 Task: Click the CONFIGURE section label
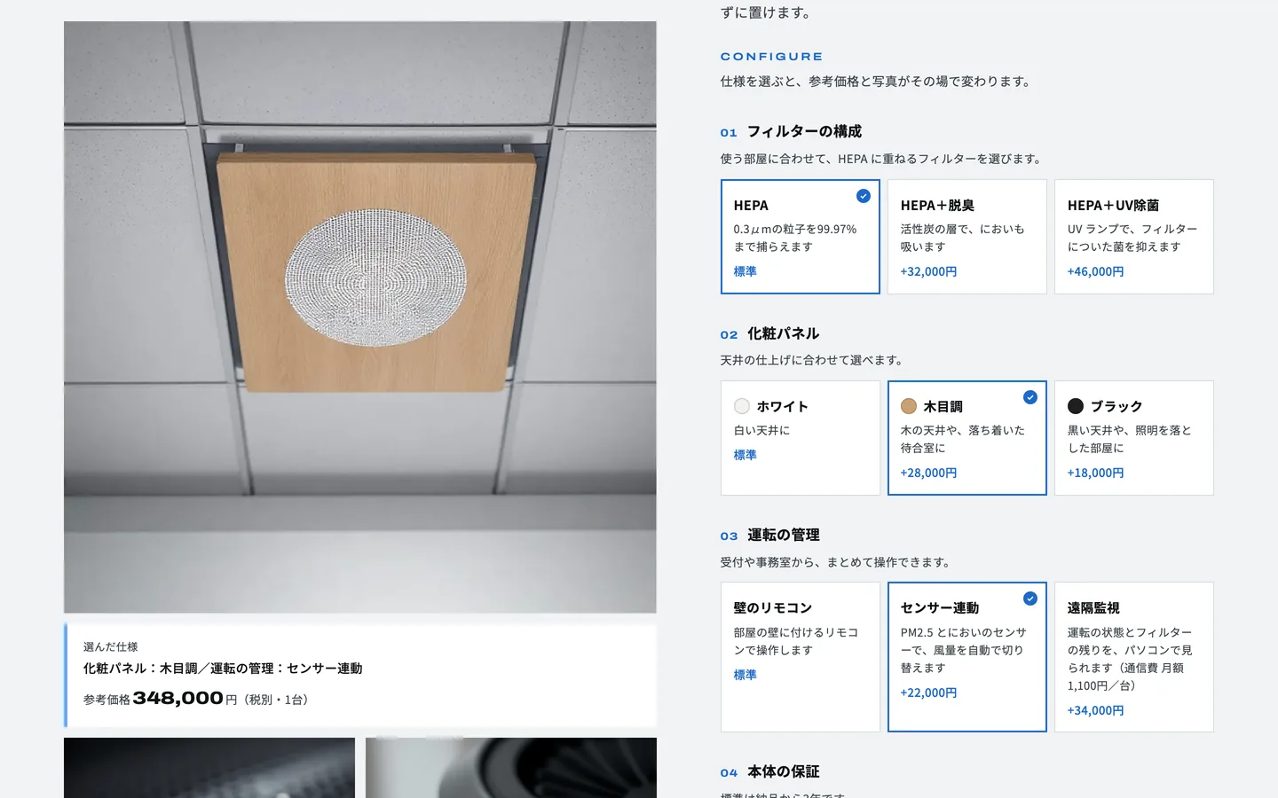[771, 56]
